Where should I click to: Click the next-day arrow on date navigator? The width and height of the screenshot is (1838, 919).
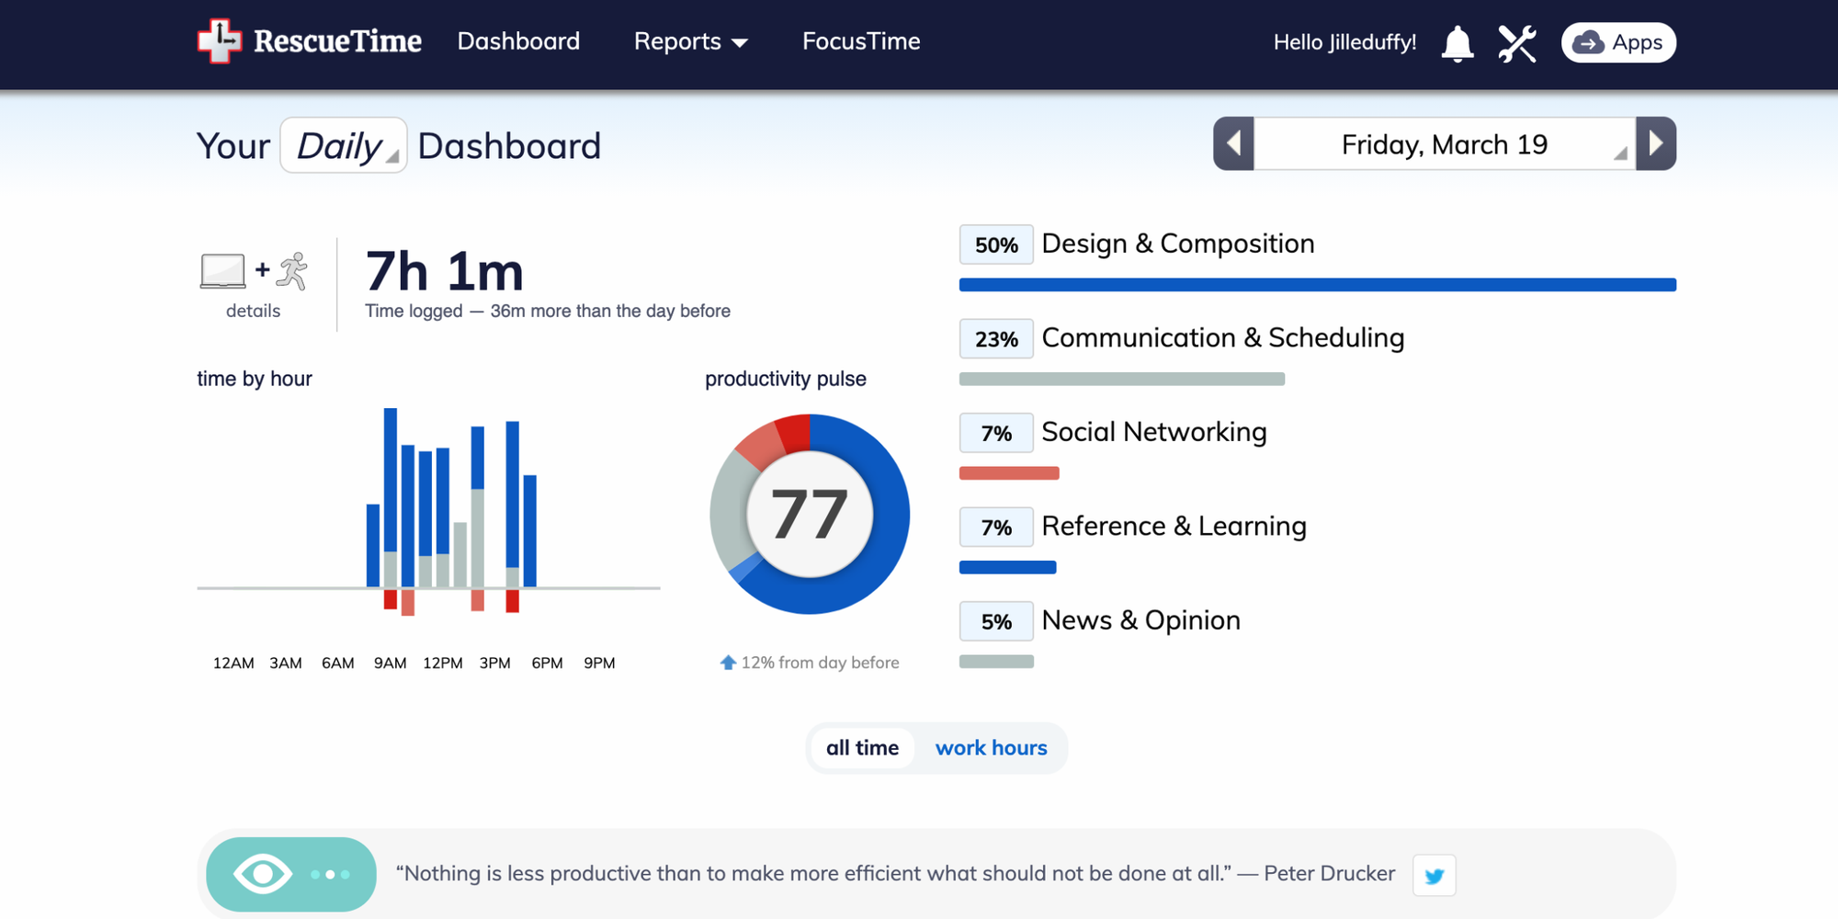pyautogui.click(x=1656, y=143)
